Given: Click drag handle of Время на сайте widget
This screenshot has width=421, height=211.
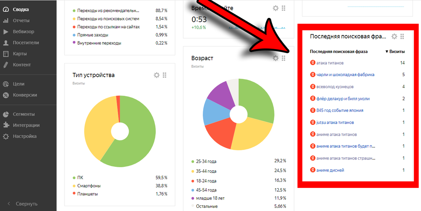Looking at the screenshot, I should click(x=283, y=8).
